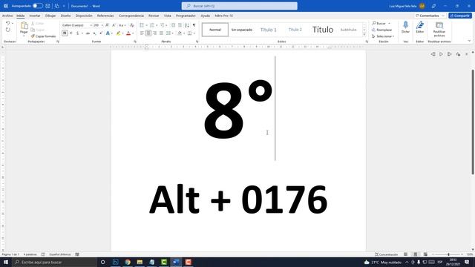Click the yellow text highlight color button
This screenshot has width=475, height=267.
point(118,33)
